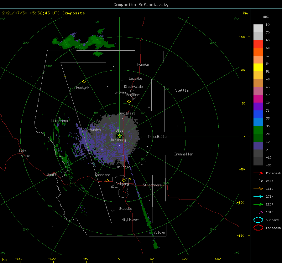Click the asterisk marker east of Innisfail

(149, 107)
